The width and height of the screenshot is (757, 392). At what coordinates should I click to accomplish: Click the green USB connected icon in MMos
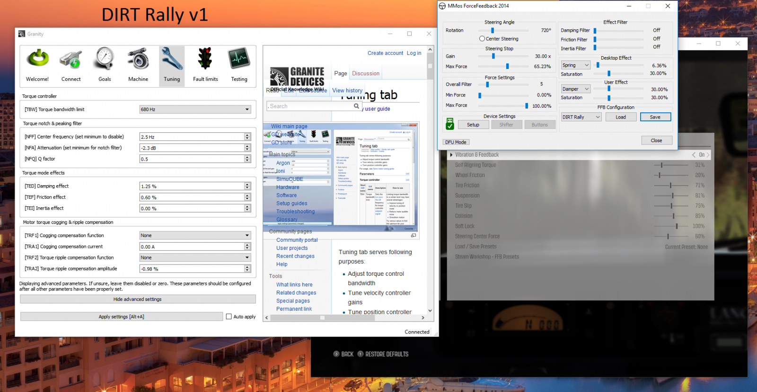(450, 124)
